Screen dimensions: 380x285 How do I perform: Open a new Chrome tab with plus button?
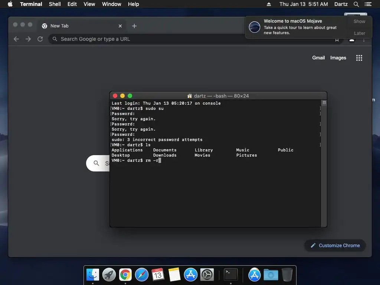point(134,26)
